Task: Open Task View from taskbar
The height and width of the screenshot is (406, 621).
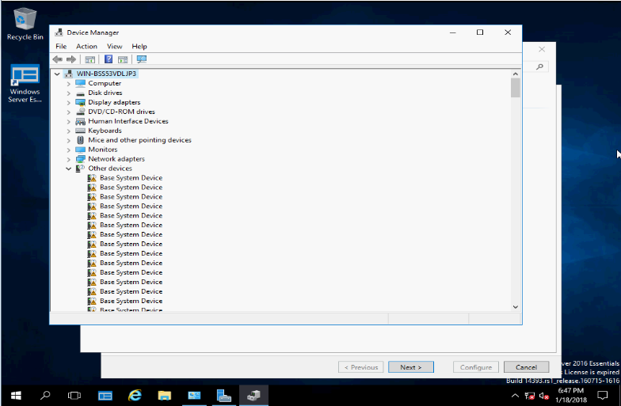Action: pyautogui.click(x=74, y=396)
